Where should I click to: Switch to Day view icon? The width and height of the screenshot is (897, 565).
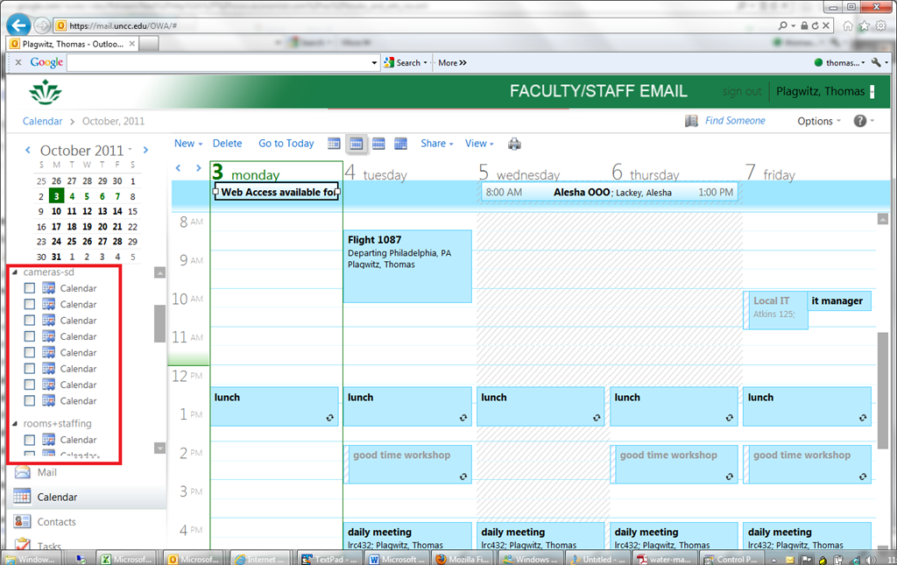point(334,144)
